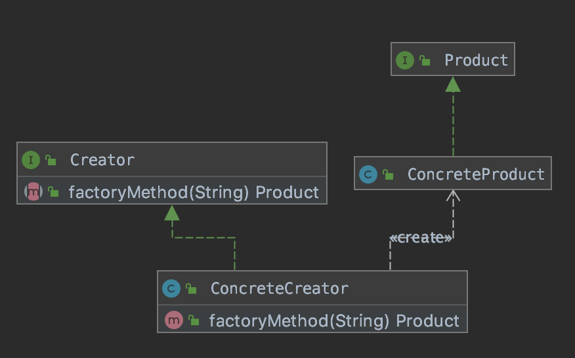Select the Creator interface name label
Image resolution: width=575 pixels, height=358 pixels.
click(102, 160)
